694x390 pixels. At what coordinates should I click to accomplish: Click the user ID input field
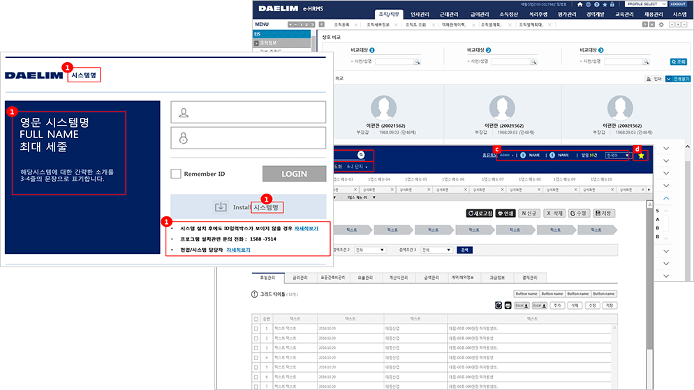(x=249, y=112)
